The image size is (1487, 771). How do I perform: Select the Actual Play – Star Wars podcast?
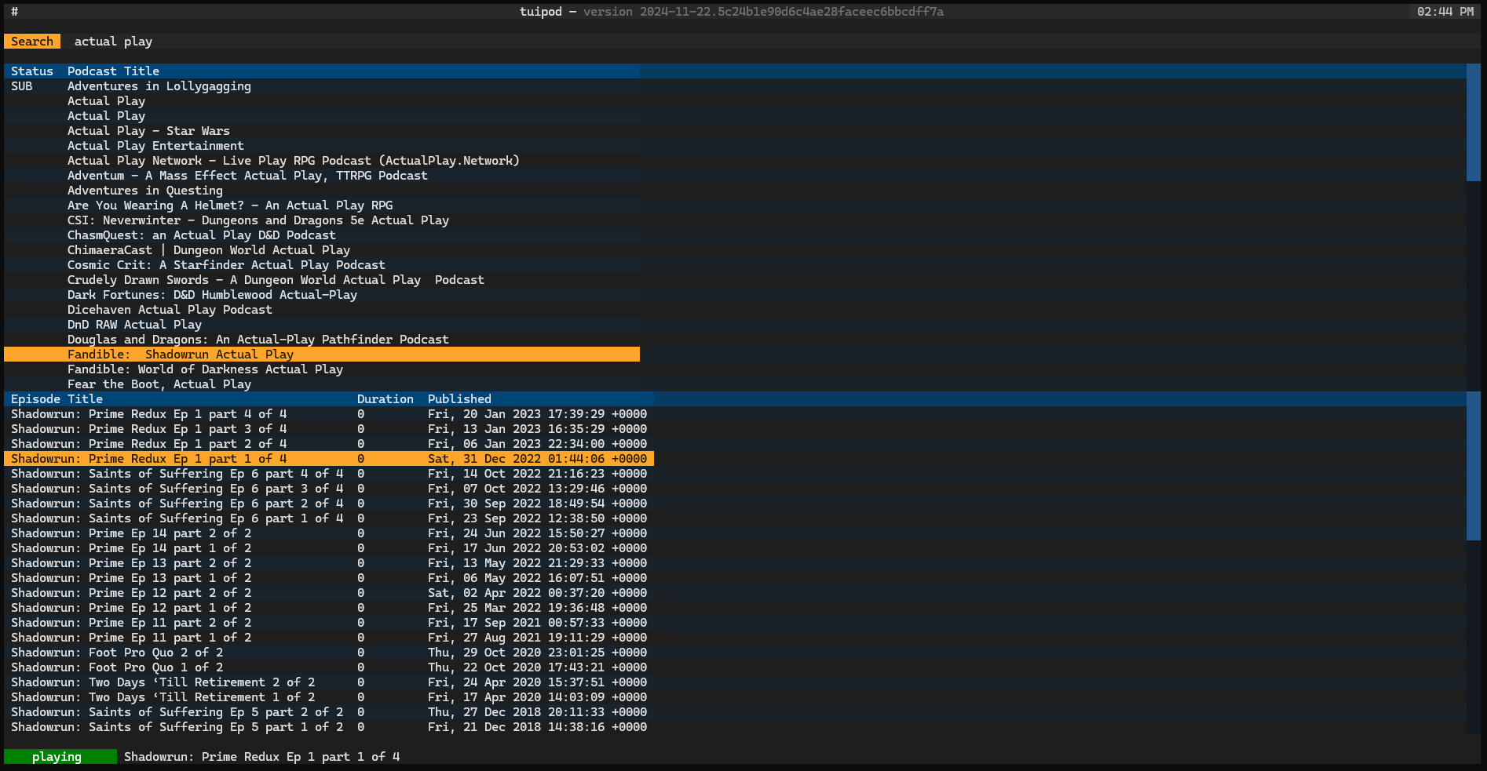click(322, 131)
